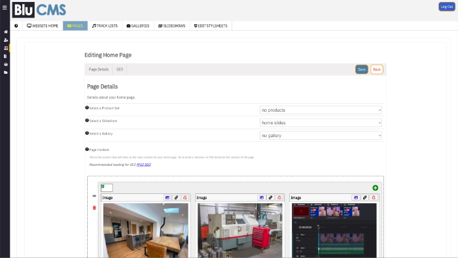
Task: Add a link to the lathe machine image block
Action: pos(270,198)
